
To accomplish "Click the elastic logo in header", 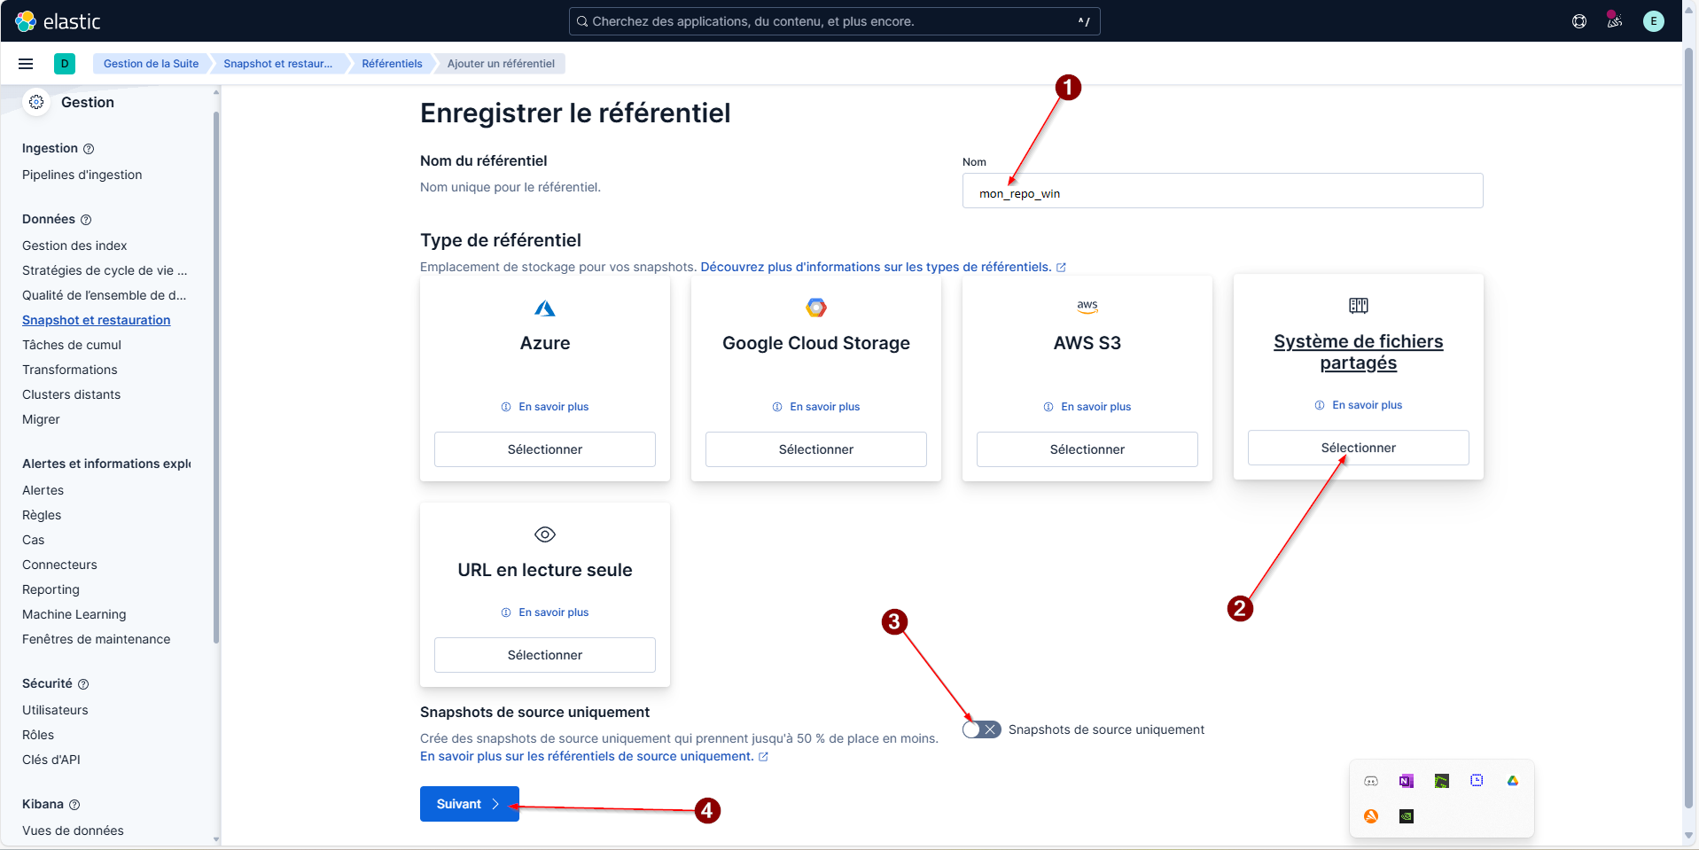I will coord(58,21).
